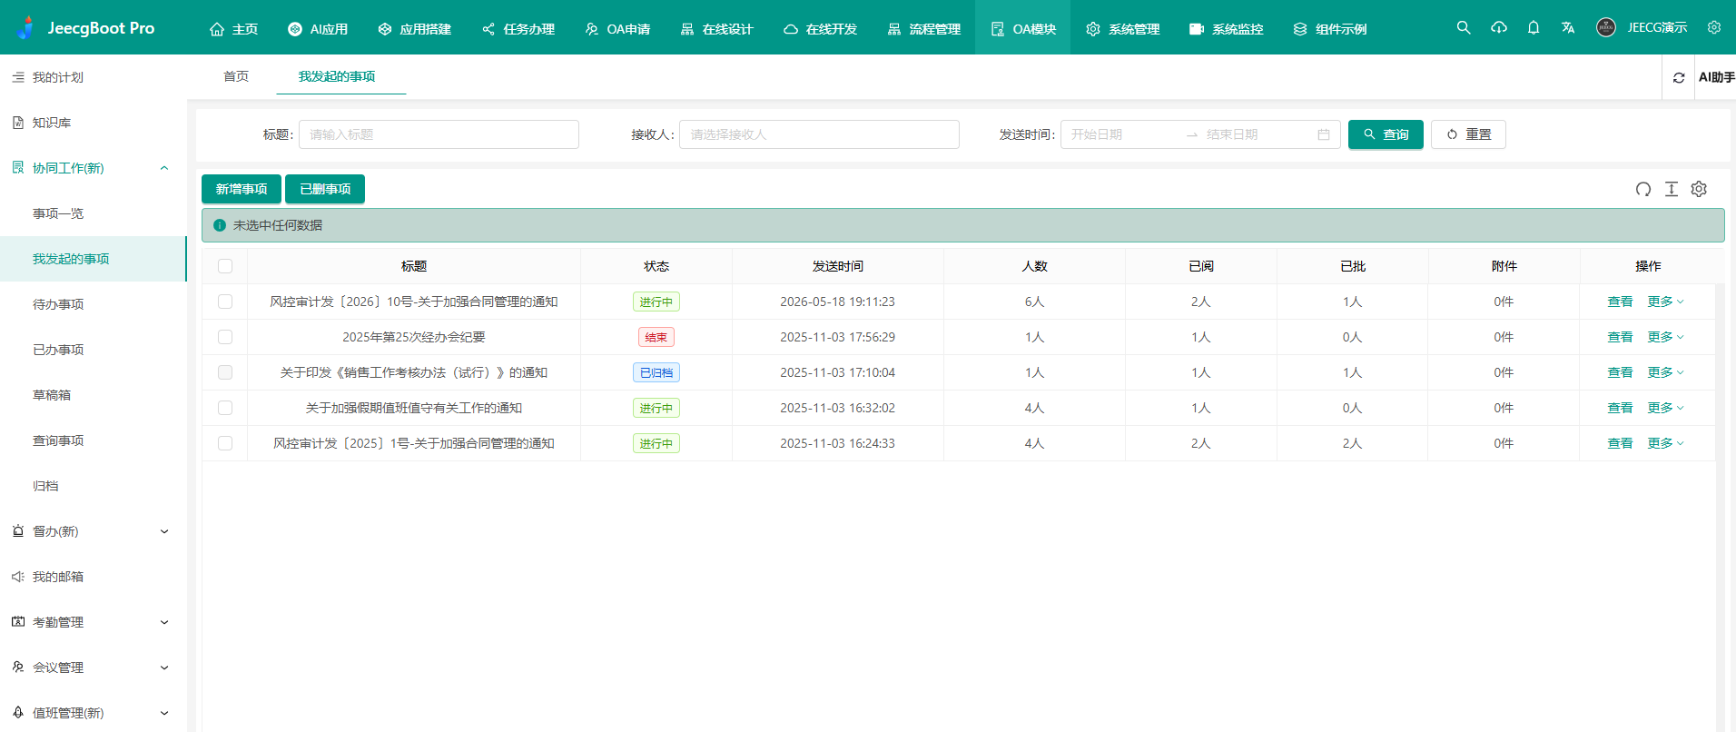1736x732 pixels.
Task: Click 知识库 sidebar icon
Action: 18,123
